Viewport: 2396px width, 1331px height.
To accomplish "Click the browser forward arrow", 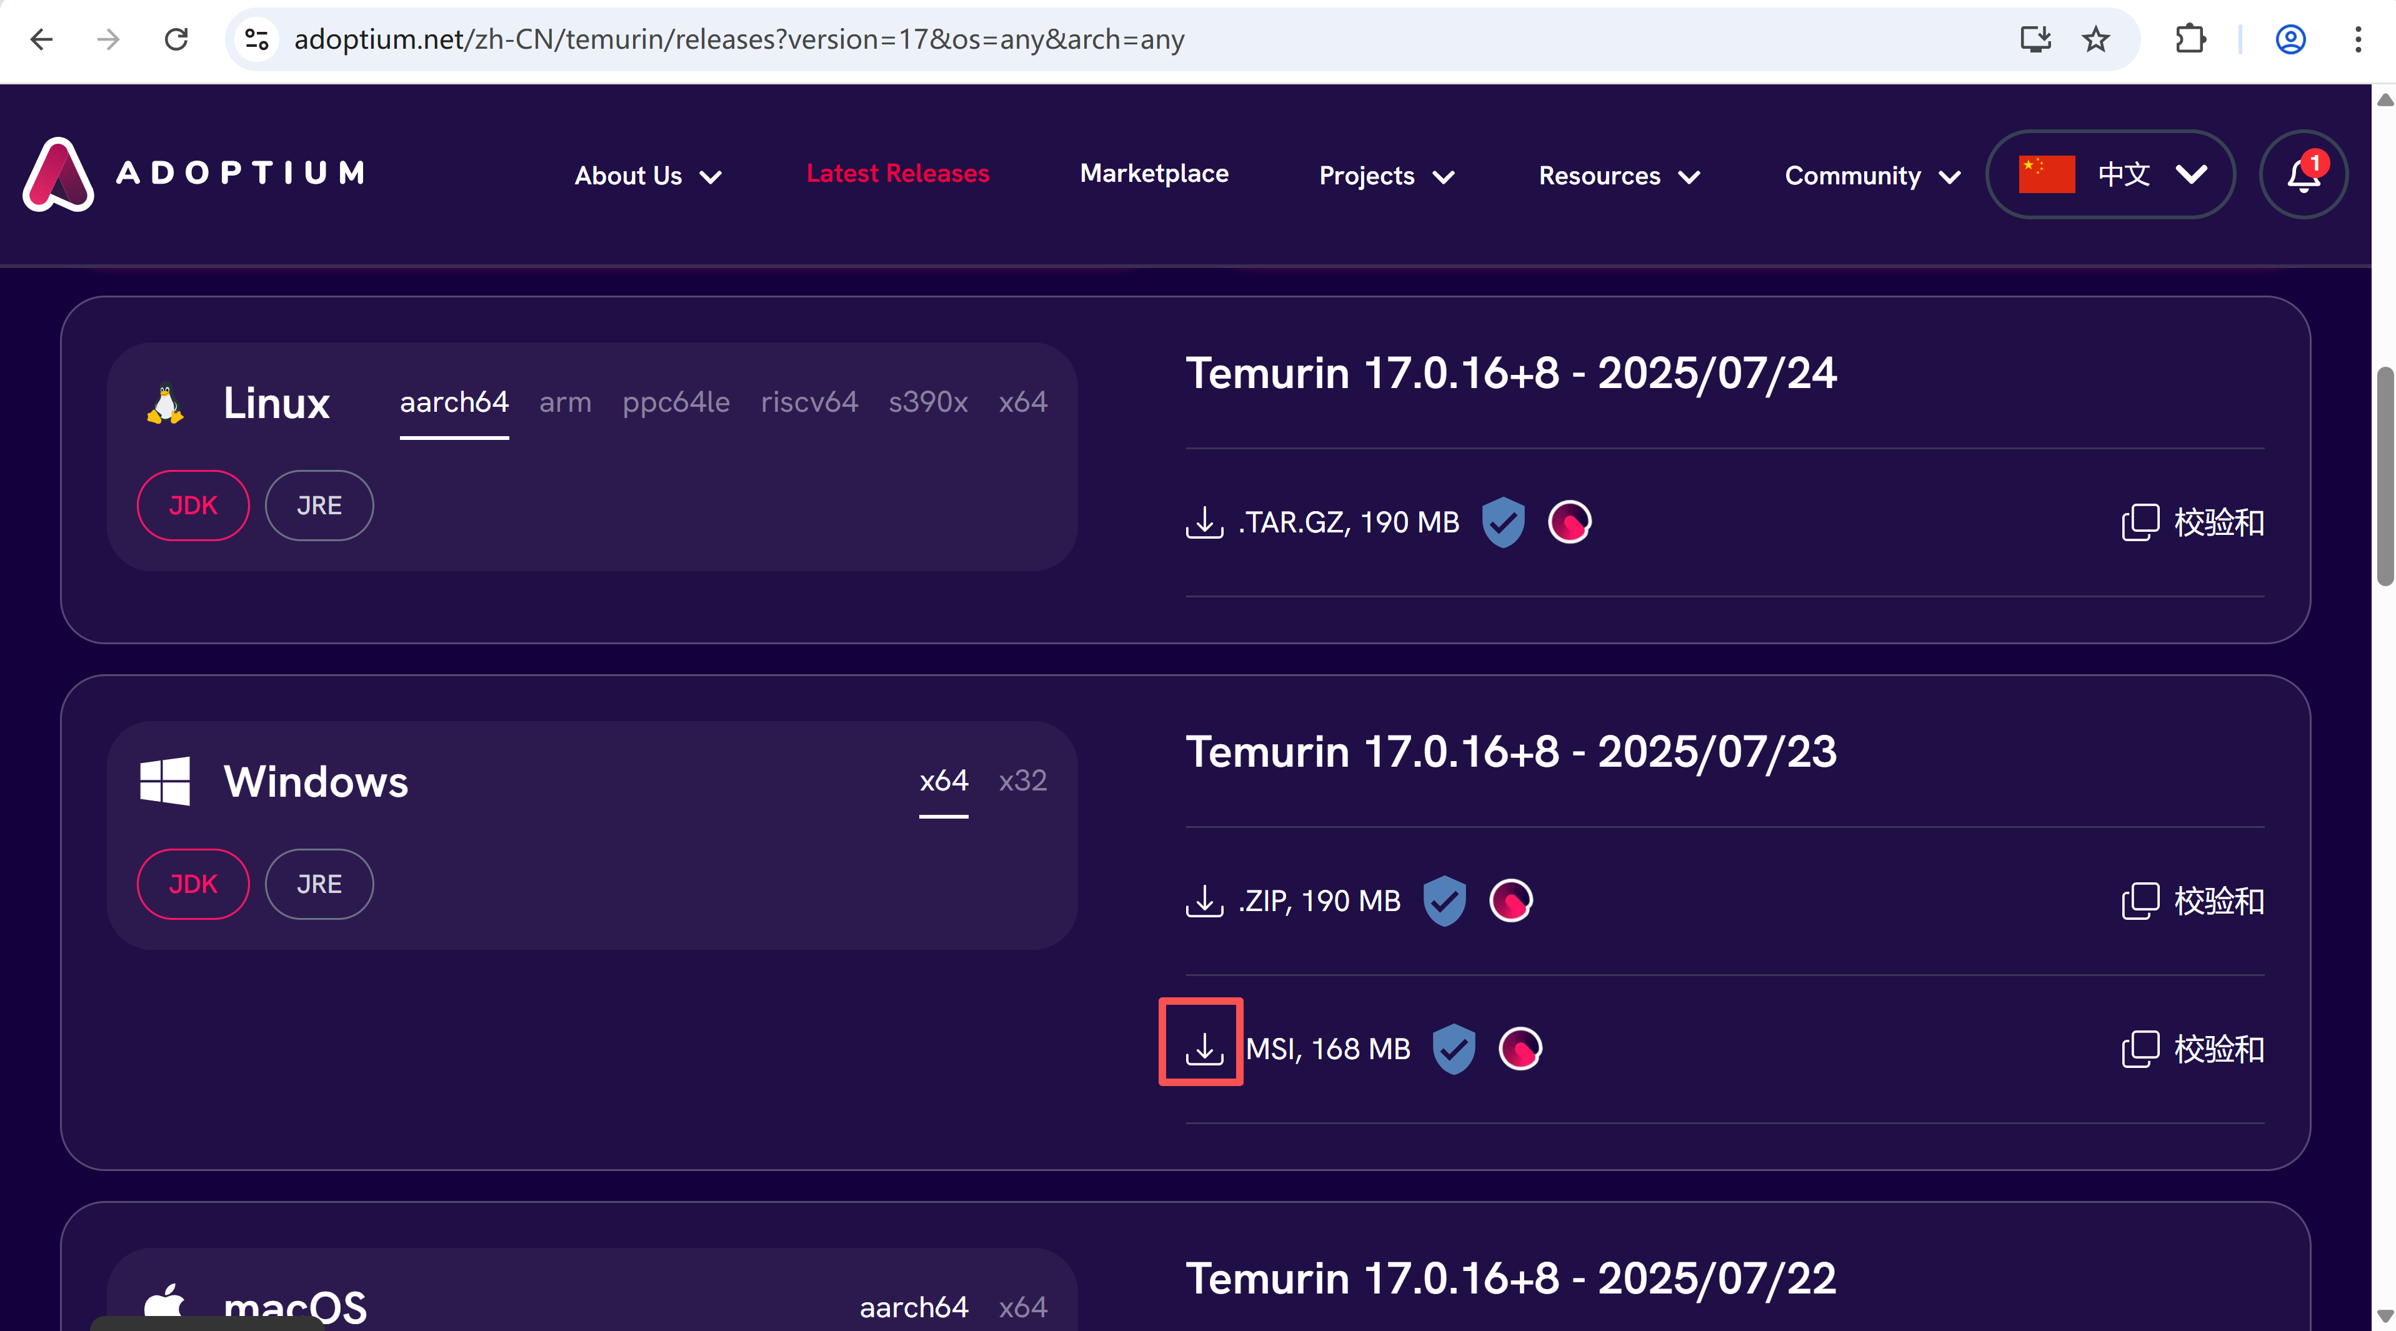I will [x=109, y=39].
